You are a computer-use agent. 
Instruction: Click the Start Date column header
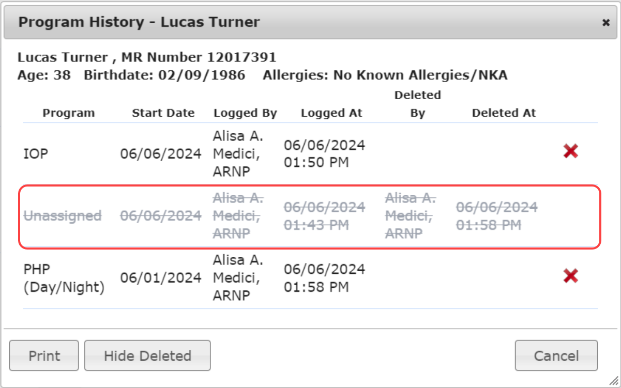163,113
